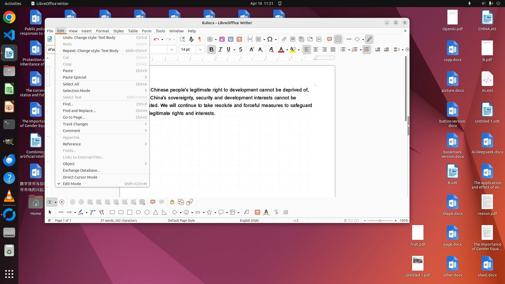Click the Insert Hyperlink icon
The image size is (505, 284).
point(284,39)
